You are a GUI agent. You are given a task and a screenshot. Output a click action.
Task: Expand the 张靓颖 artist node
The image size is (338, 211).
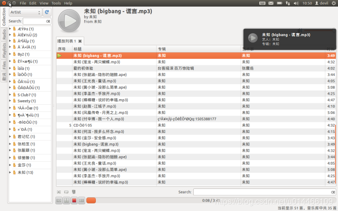(x=10, y=150)
